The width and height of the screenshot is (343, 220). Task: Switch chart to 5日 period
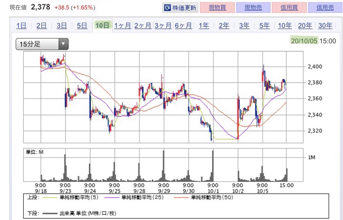pos(82,26)
